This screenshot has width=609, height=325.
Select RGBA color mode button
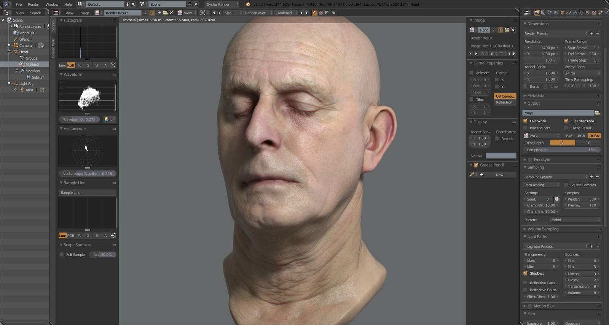point(594,136)
